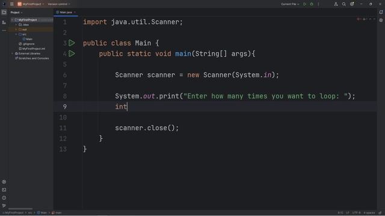Open More Actions vertical dots in toolbar
This screenshot has width=385, height=216.
point(318,4)
